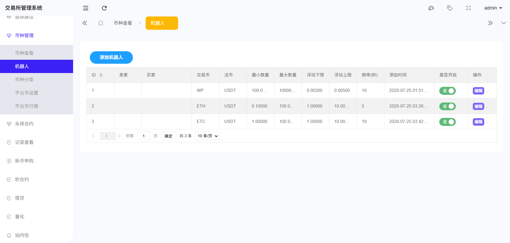Enter fullscreen using the expand icon
Screen dimensions: 510x243
coord(468,8)
